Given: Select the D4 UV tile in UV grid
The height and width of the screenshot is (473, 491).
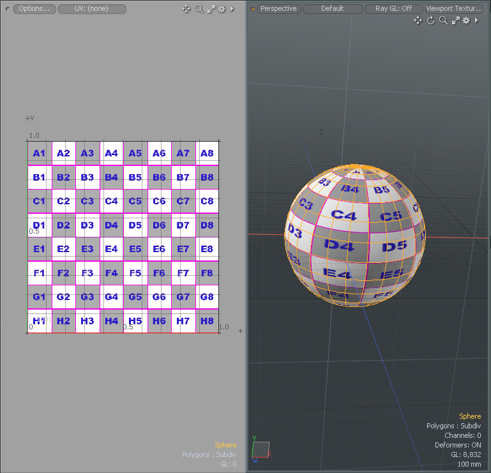Looking at the screenshot, I should coord(111,225).
